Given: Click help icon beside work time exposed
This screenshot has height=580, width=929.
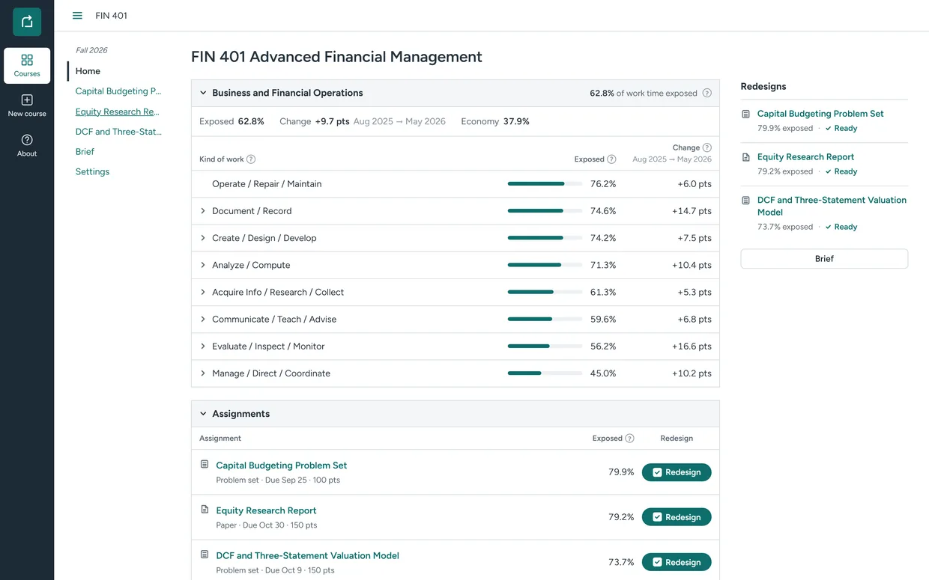Looking at the screenshot, I should [x=706, y=94].
